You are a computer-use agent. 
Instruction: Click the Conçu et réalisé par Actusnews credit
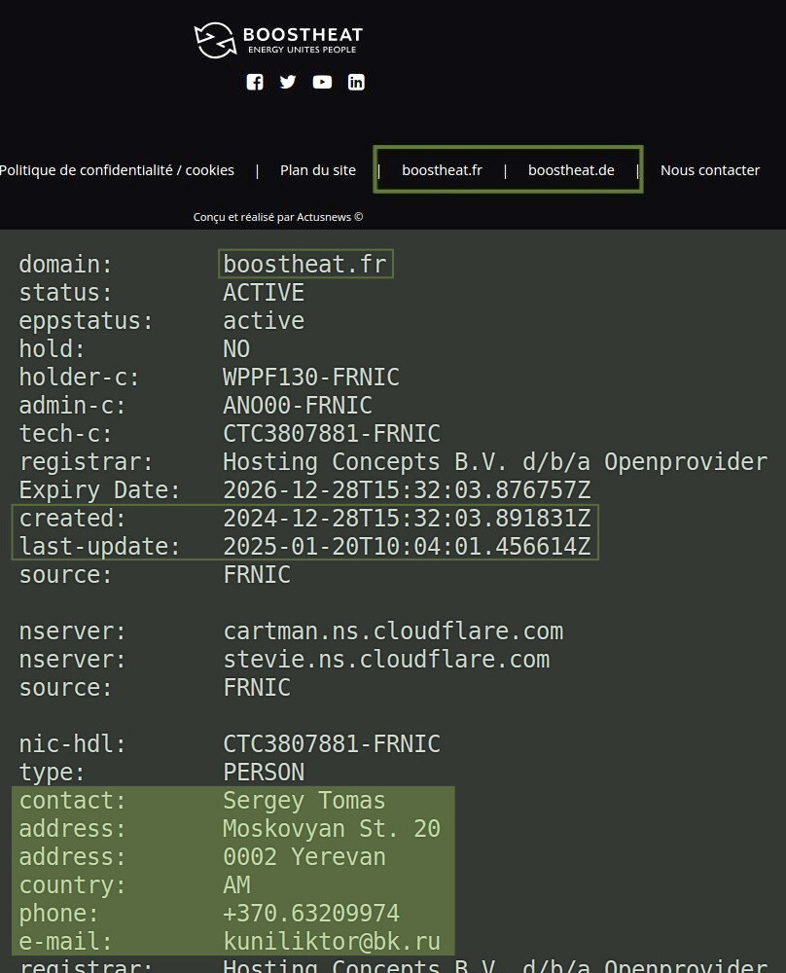pyautogui.click(x=278, y=217)
